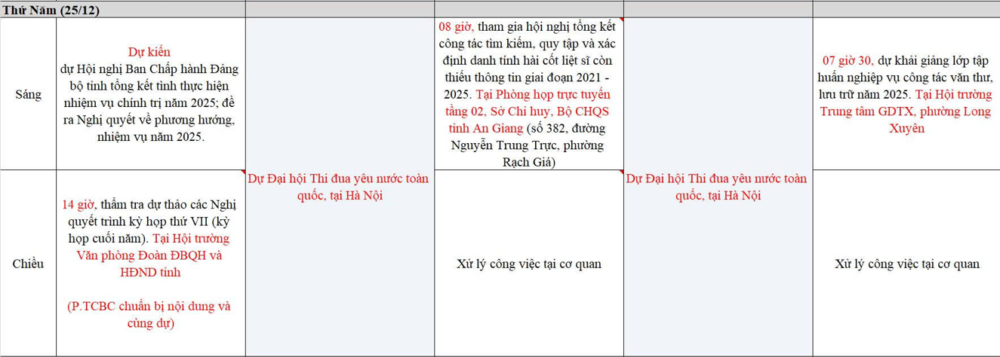This screenshot has height=357, width=1000.
Task: Click the red "Dự kiến" text
Action: click(x=149, y=53)
